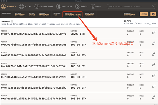Click the Muirglacier hardfork value
Viewport: 158px width, 105px height.
[x=44, y=15]
